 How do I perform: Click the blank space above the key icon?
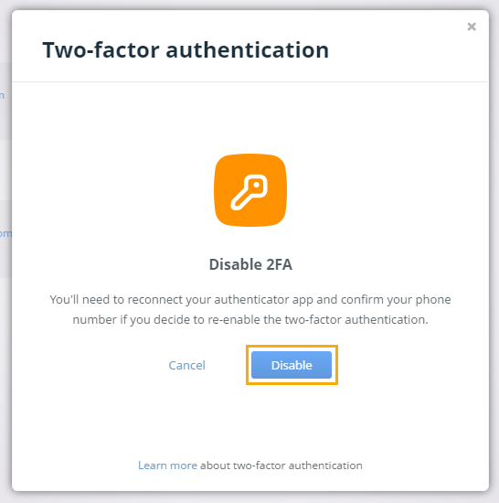(250, 118)
